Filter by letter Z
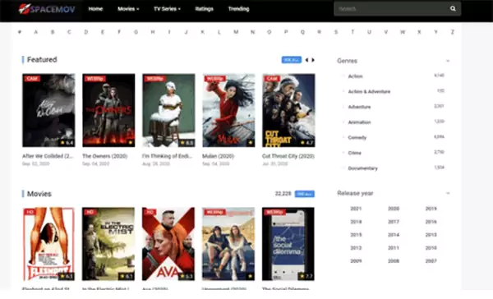The width and height of the screenshot is (493, 299). [453, 32]
